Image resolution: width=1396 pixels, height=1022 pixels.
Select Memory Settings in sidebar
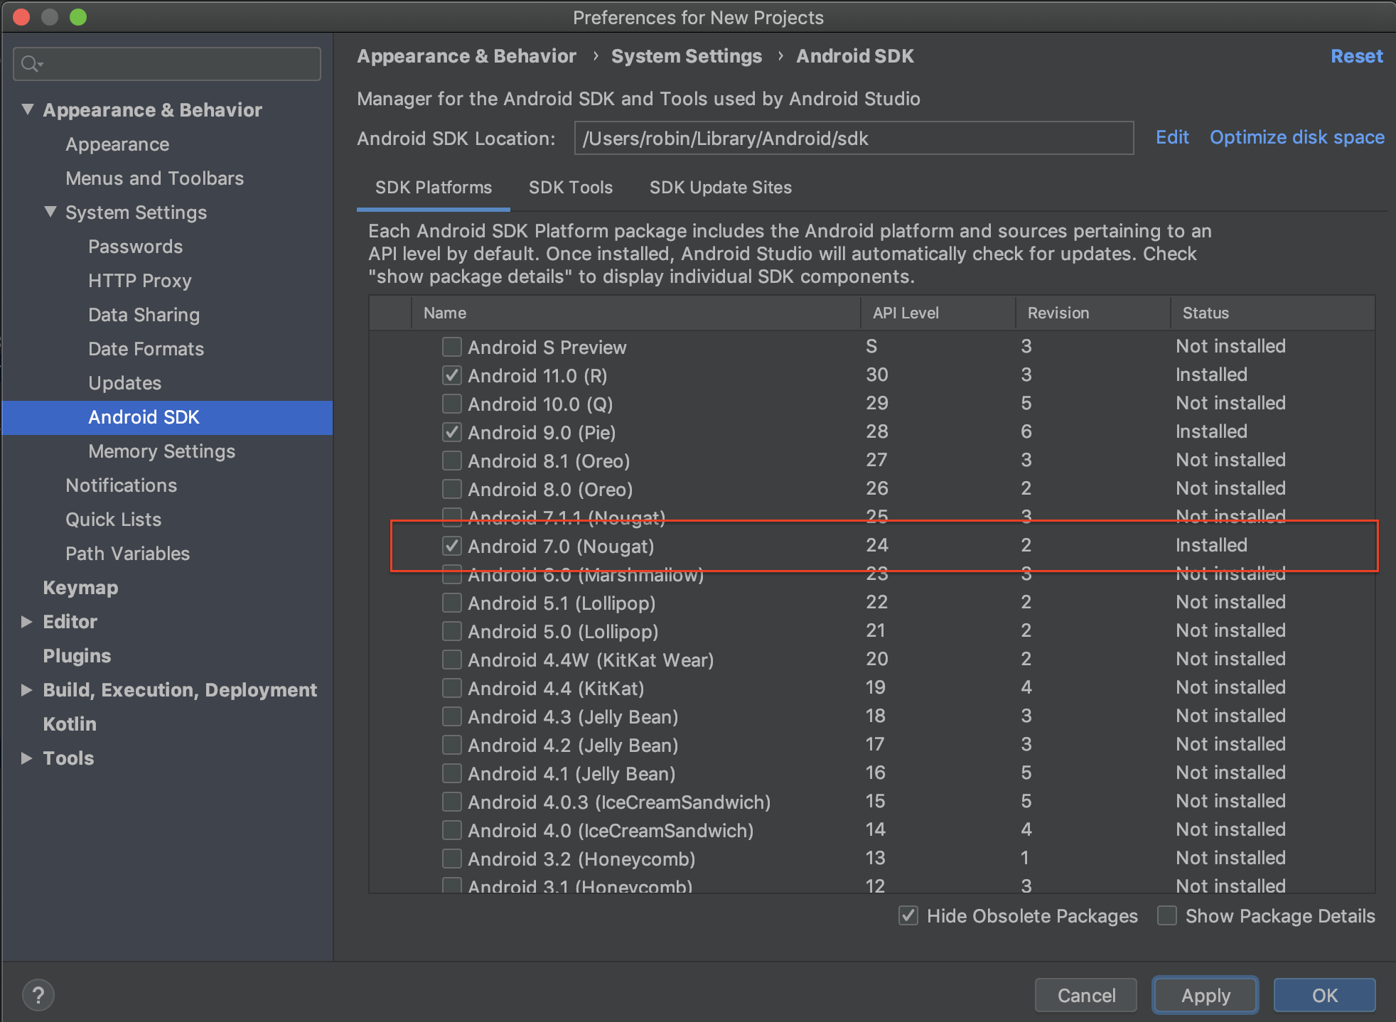point(161,451)
